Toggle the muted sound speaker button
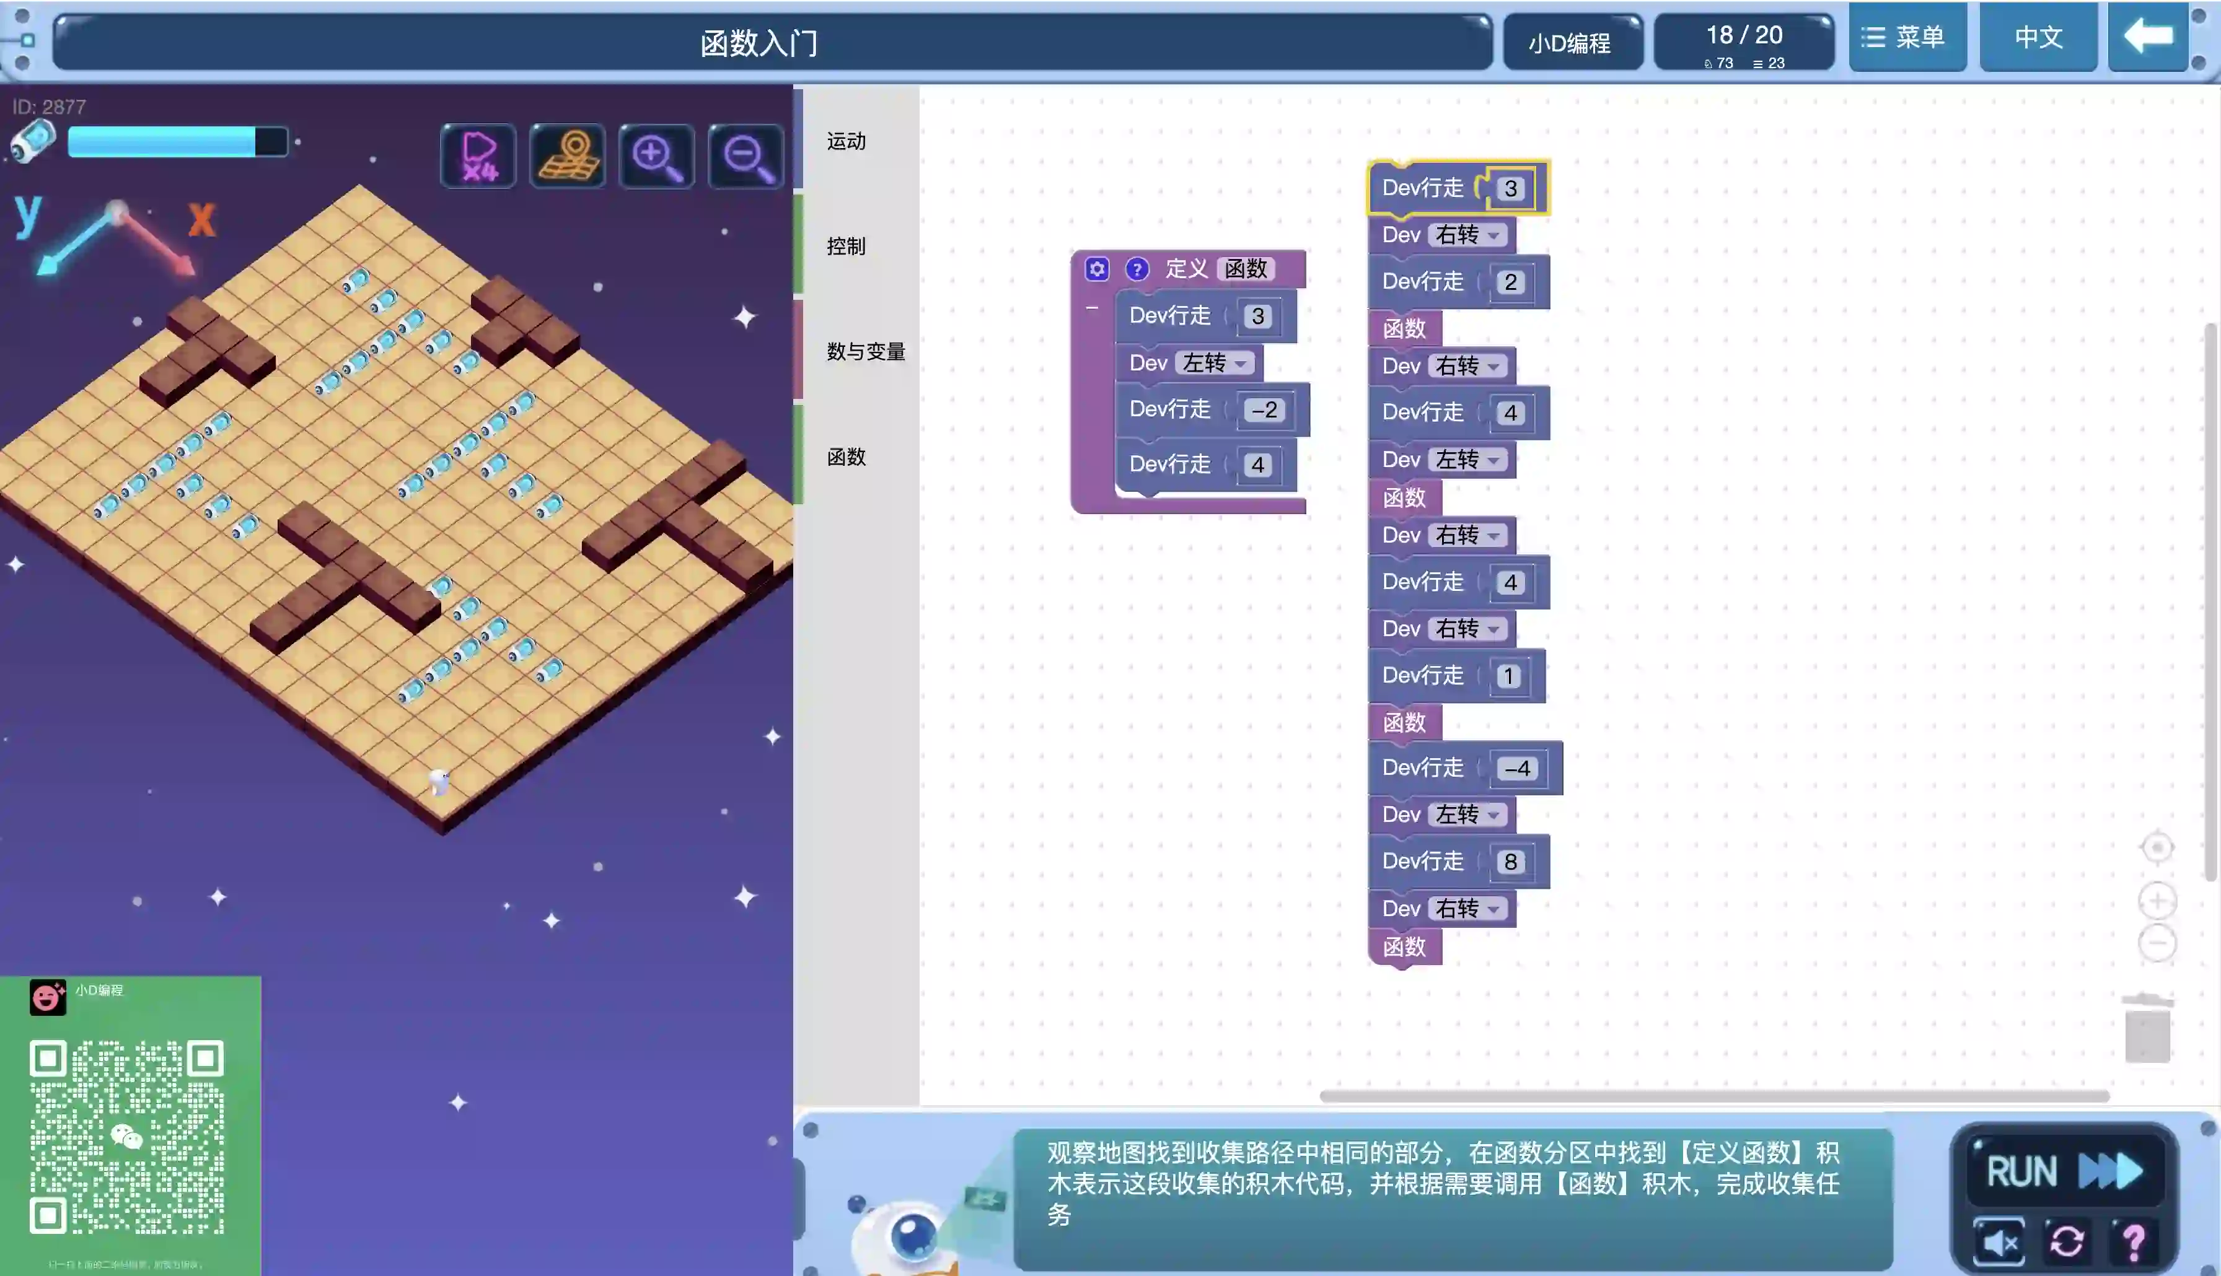This screenshot has width=2221, height=1276. [1999, 1241]
